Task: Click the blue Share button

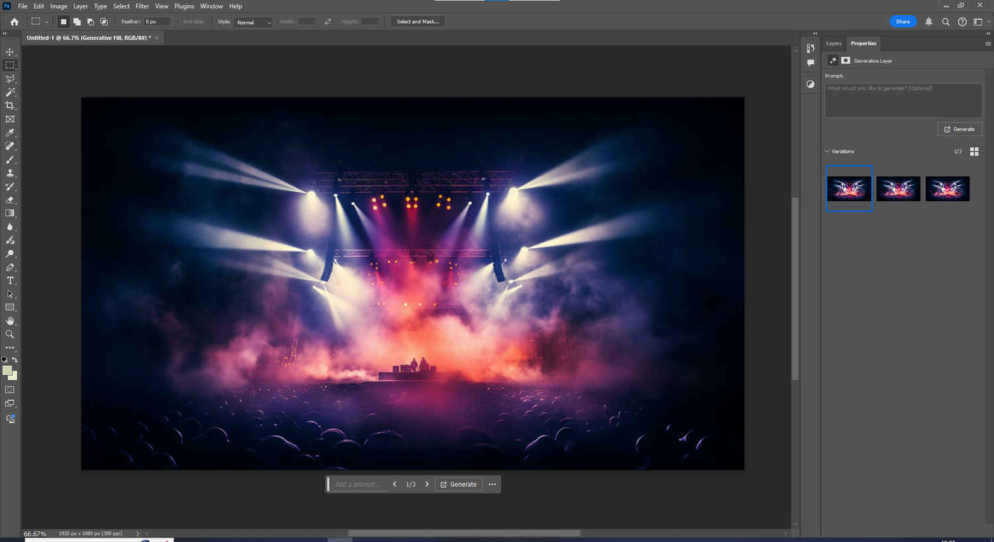Action: (903, 22)
